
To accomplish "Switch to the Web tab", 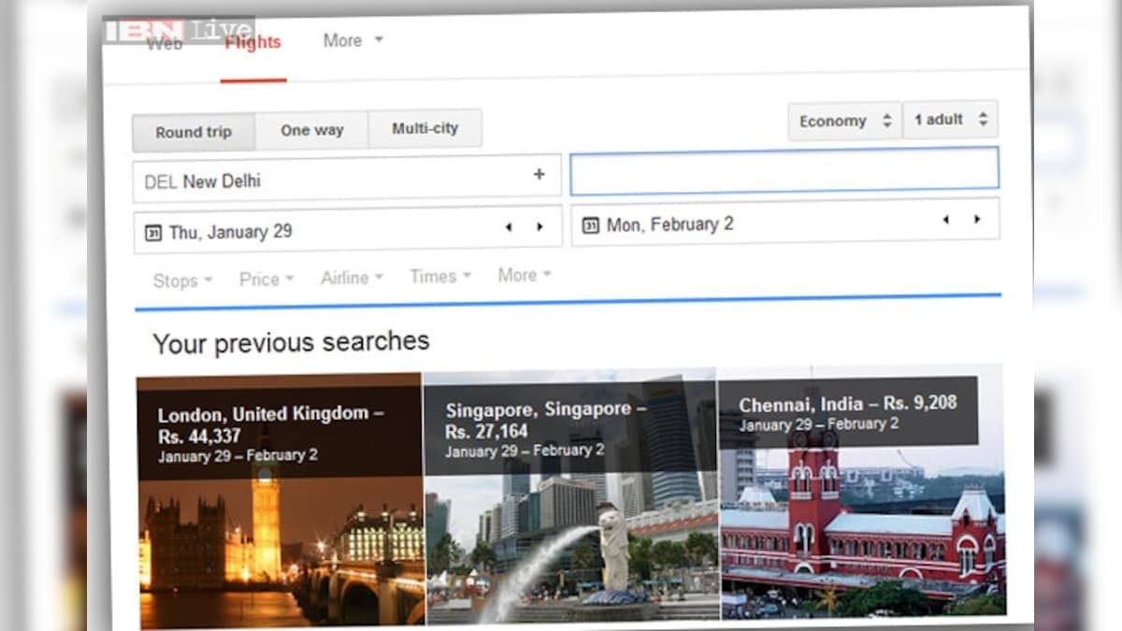I will tap(165, 43).
